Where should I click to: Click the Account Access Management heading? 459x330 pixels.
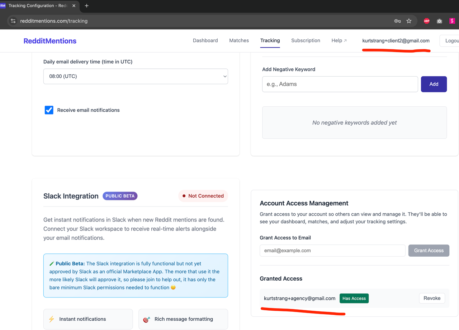pos(304,203)
